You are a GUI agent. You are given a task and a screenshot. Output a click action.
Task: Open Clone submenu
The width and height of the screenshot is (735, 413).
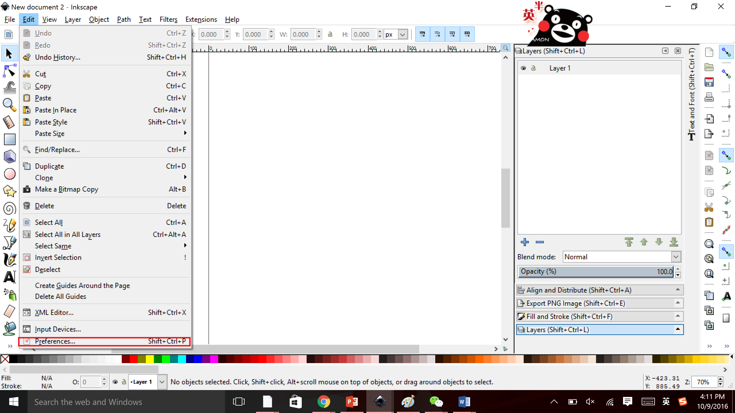105,178
